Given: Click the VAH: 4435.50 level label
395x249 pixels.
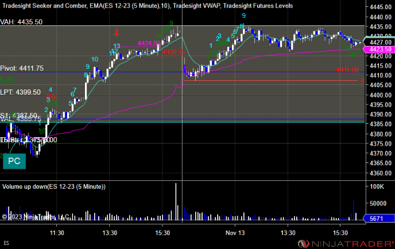Looking at the screenshot, I should pyautogui.click(x=21, y=22).
